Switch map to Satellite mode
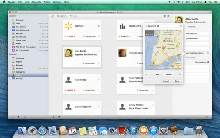Image resolution: width=220 pixels, height=138 pixels. point(169,75)
